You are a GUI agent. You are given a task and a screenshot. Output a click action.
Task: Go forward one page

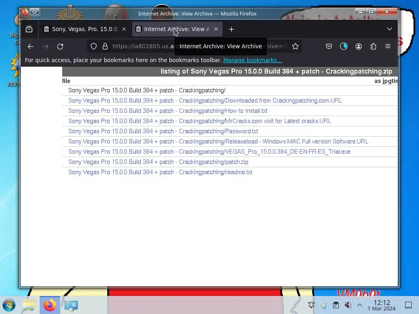[45, 47]
